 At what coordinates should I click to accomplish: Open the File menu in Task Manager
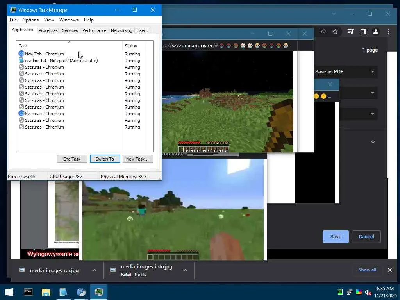coord(13,20)
